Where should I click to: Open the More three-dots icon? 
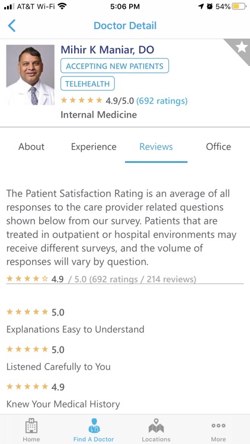click(219, 426)
